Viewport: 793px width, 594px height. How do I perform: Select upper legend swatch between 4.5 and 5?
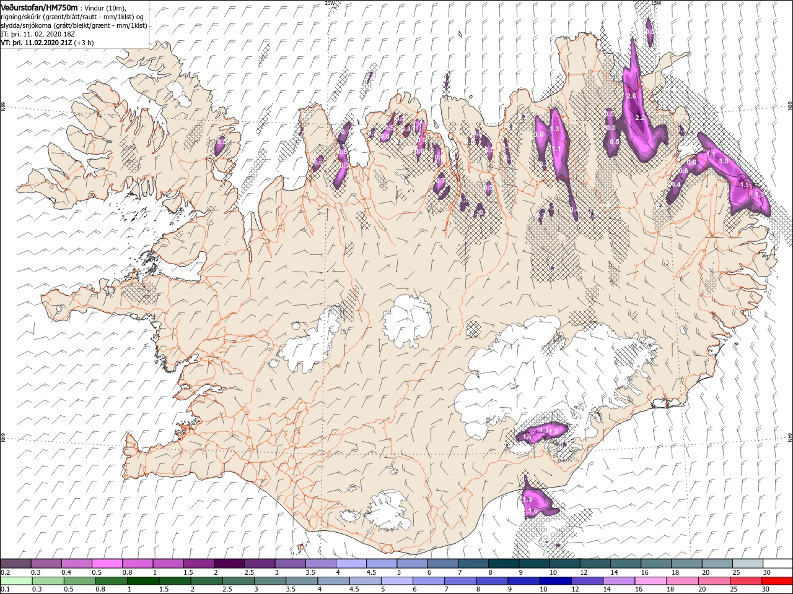click(381, 564)
